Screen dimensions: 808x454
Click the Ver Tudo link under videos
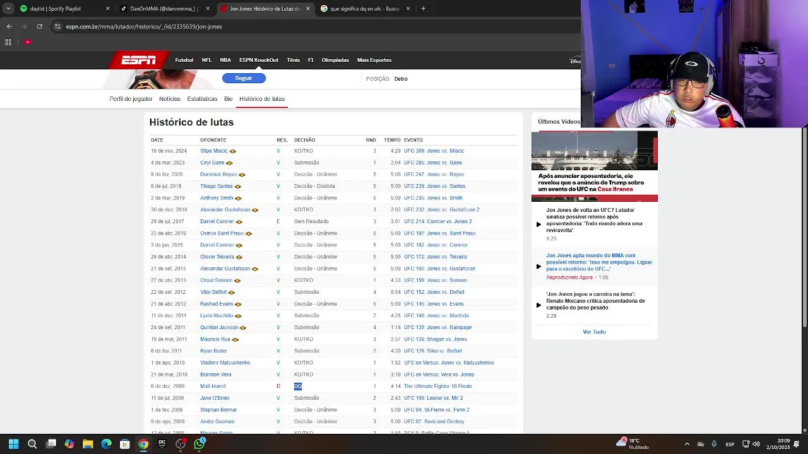(x=594, y=332)
